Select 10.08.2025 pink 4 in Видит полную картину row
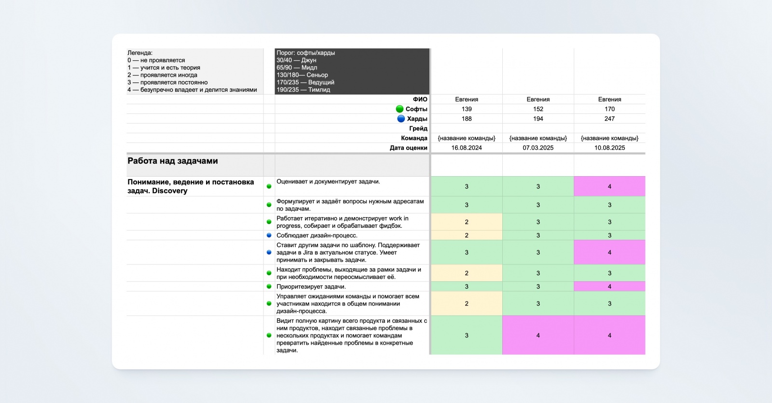Screen dimensions: 772x403 pyautogui.click(x=609, y=335)
